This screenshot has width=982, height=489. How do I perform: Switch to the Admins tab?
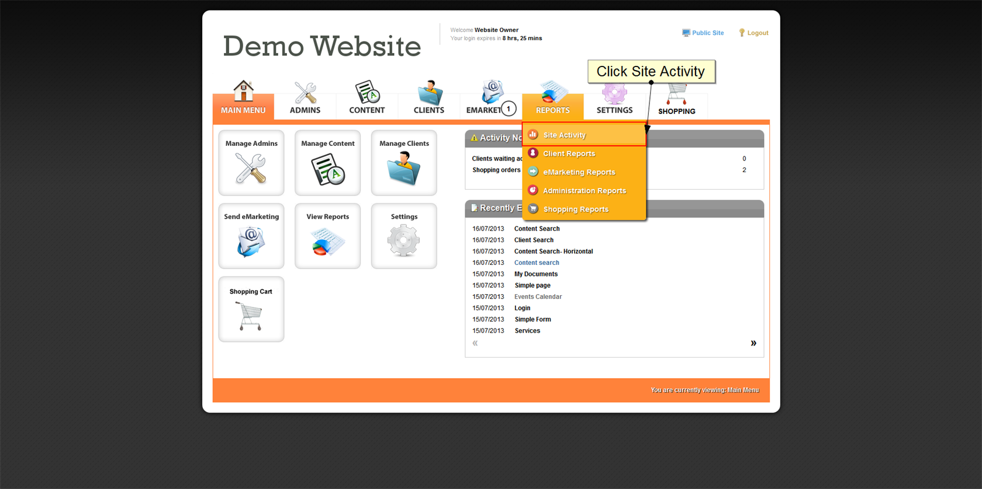(x=305, y=100)
